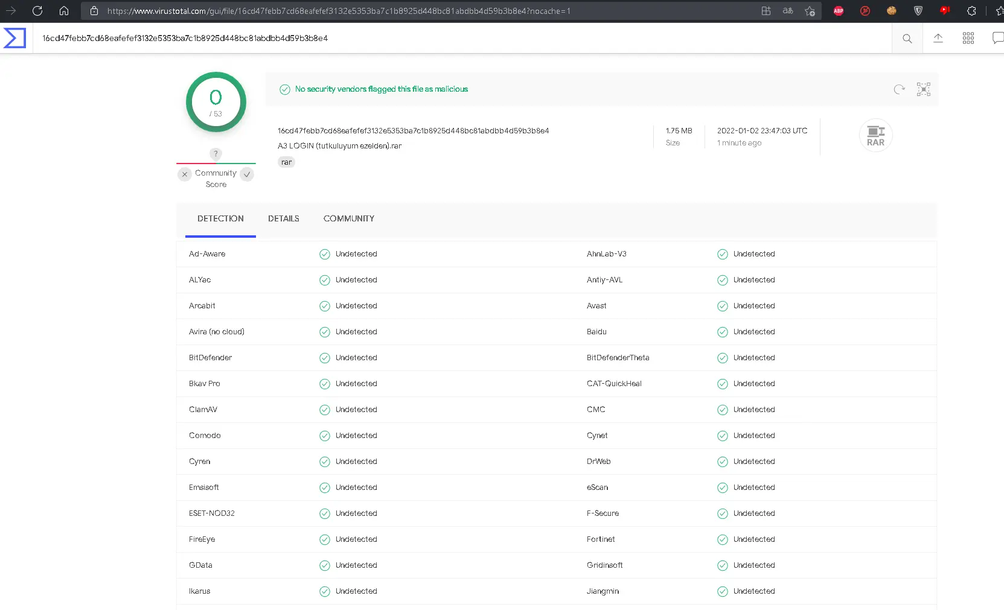This screenshot has width=1004, height=610.
Task: Click the cookie extension icon
Action: click(892, 11)
